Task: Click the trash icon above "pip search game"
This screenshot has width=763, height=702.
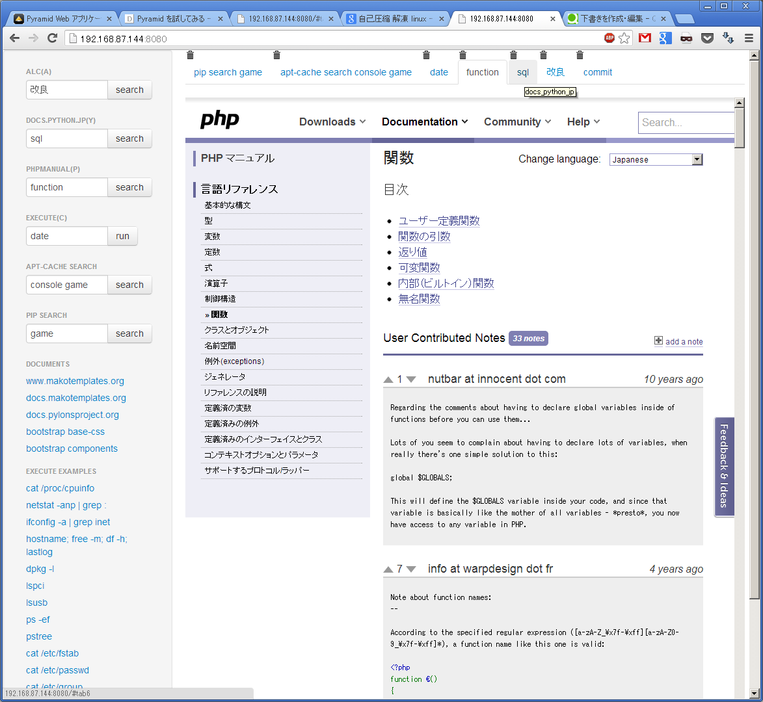Action: (190, 55)
